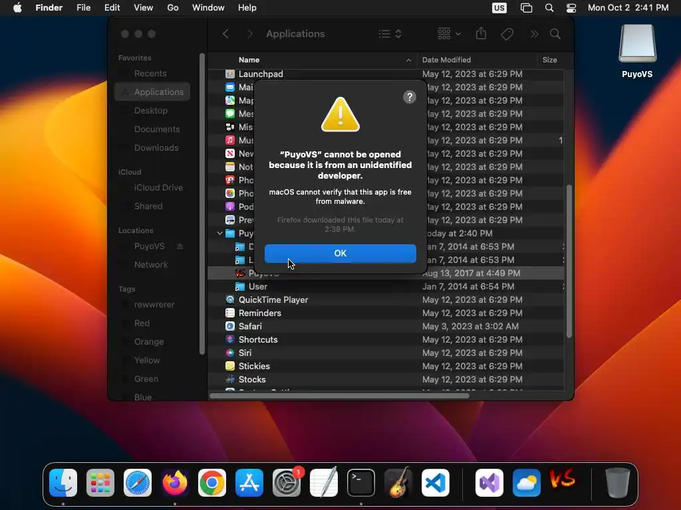The image size is (681, 510).
Task: Select the User folder row
Action: tap(386, 287)
